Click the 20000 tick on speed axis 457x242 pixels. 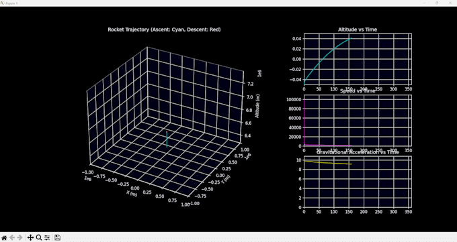294,137
